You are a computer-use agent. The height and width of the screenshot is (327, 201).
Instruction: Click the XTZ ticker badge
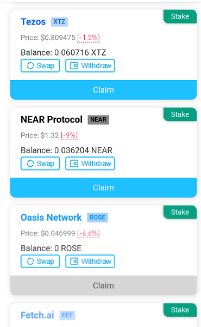pyautogui.click(x=59, y=22)
